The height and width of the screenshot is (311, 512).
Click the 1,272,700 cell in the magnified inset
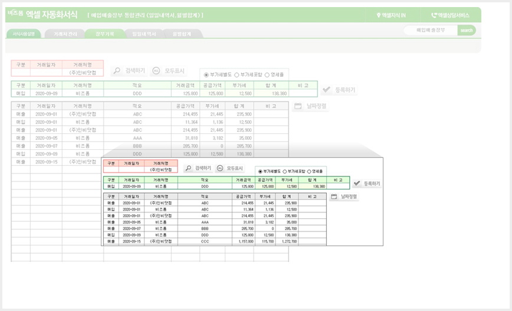click(x=287, y=241)
